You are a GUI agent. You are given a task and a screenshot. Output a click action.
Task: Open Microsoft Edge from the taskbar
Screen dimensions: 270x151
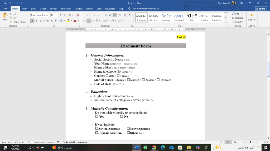163,147
